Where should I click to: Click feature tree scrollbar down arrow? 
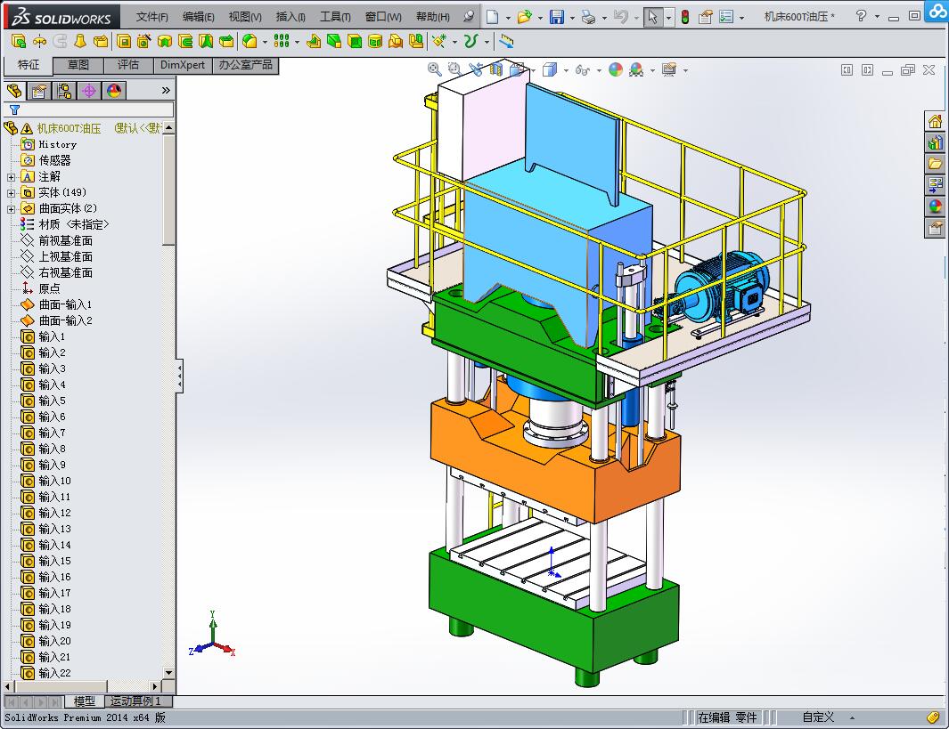(168, 672)
